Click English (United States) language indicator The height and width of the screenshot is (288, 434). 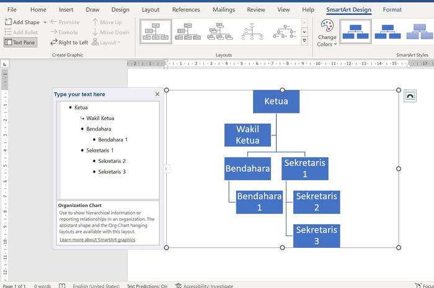(x=96, y=286)
